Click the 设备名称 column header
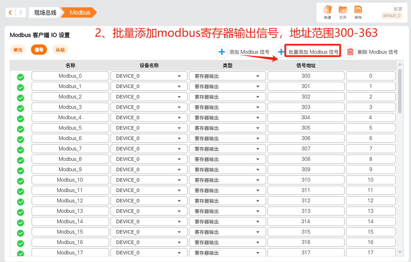 (x=149, y=65)
